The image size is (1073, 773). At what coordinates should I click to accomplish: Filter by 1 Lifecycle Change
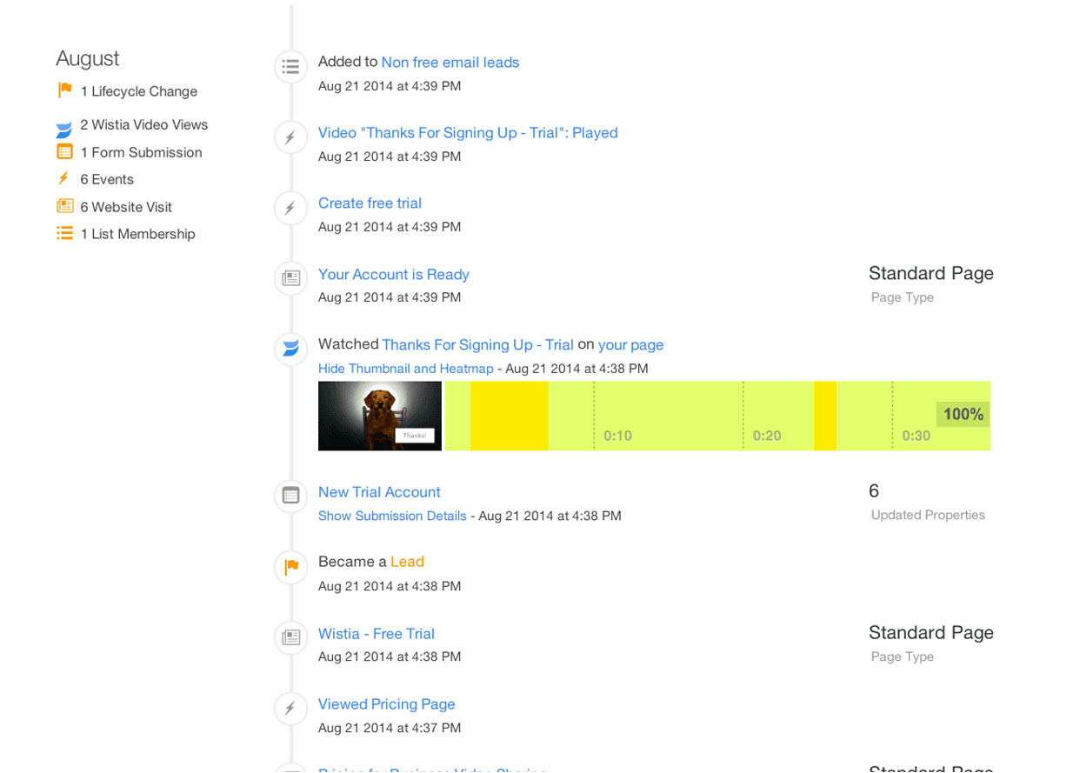click(138, 91)
